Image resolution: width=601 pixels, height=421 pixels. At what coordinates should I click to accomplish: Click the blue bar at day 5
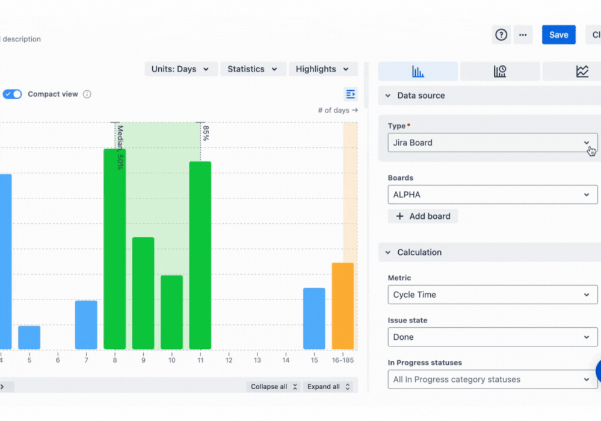pos(29,337)
